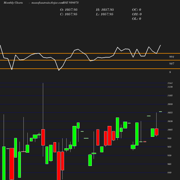Screen dimensions: 180x180
Task: Click the final red candle near 1005
Action: tap(157, 132)
